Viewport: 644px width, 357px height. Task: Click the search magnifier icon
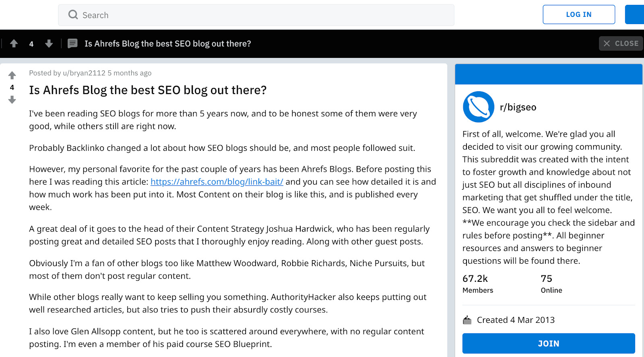pyautogui.click(x=73, y=14)
